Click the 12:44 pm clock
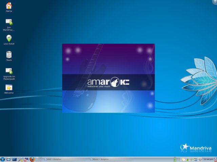Image resolution: width=217 pixels, height=162 pixels. click(x=208, y=159)
